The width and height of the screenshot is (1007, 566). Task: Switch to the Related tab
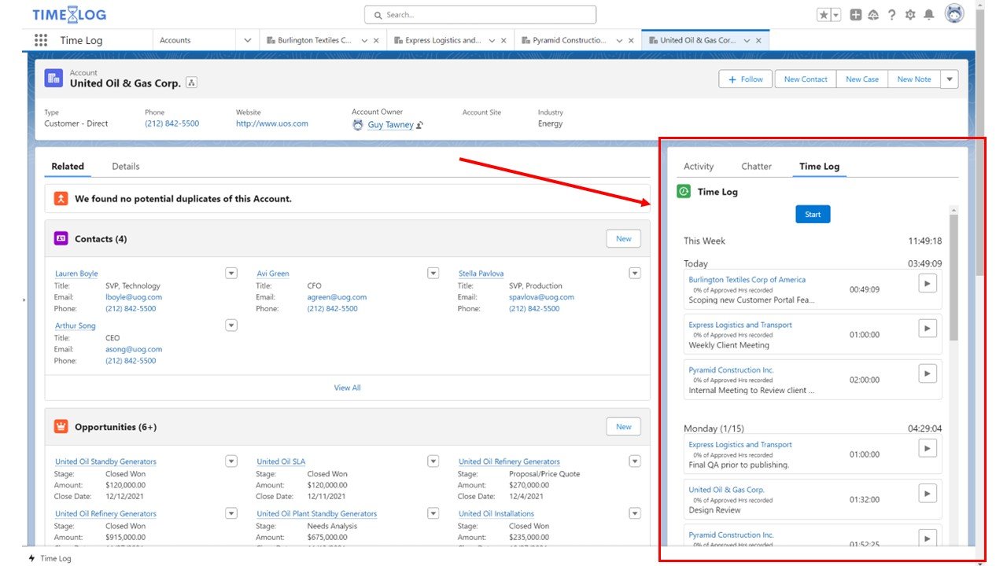(x=68, y=166)
